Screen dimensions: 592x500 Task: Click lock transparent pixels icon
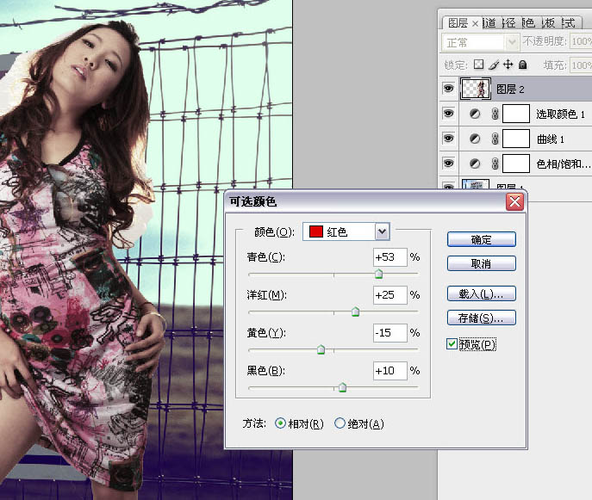tap(479, 65)
